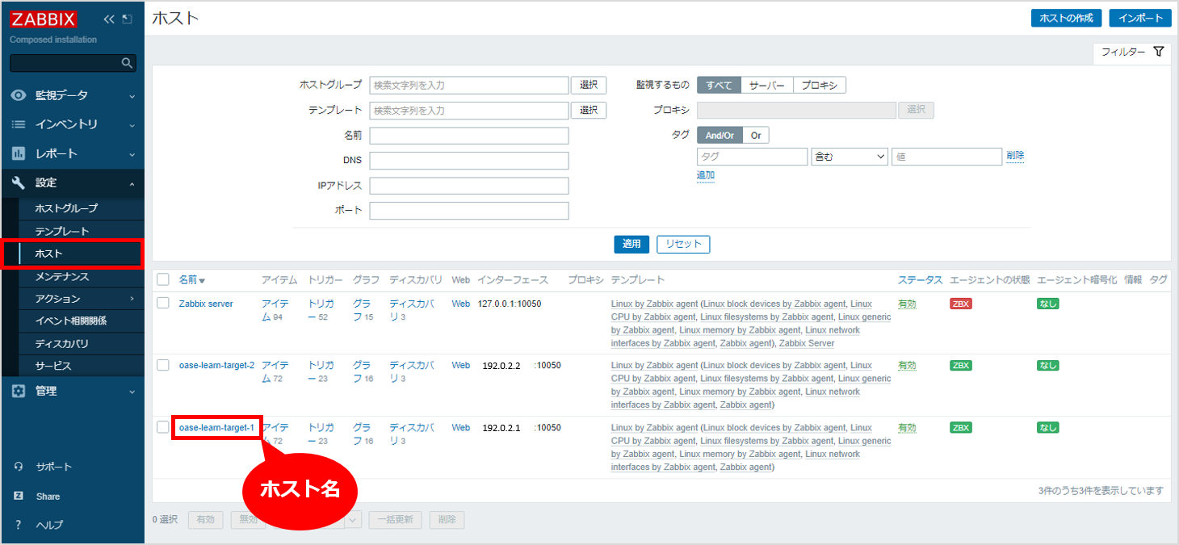Open the Zabbix server host link

coord(206,304)
